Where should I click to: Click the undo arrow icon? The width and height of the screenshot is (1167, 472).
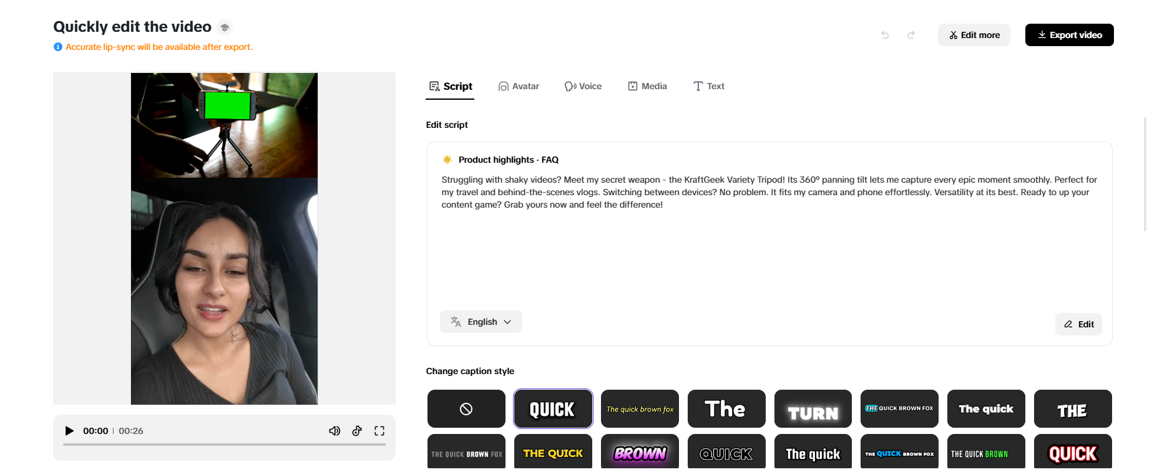click(x=885, y=35)
